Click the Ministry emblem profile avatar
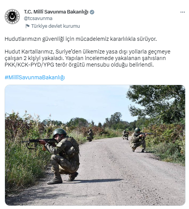Viewport: 189px width, 209px height. pos(12,17)
